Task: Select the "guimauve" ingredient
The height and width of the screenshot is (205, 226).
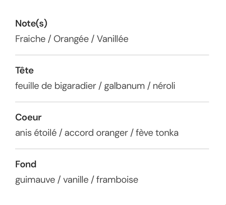Action: (35, 180)
